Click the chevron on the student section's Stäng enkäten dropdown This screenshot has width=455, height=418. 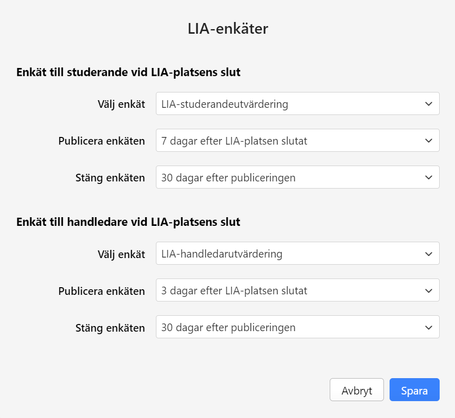click(428, 178)
